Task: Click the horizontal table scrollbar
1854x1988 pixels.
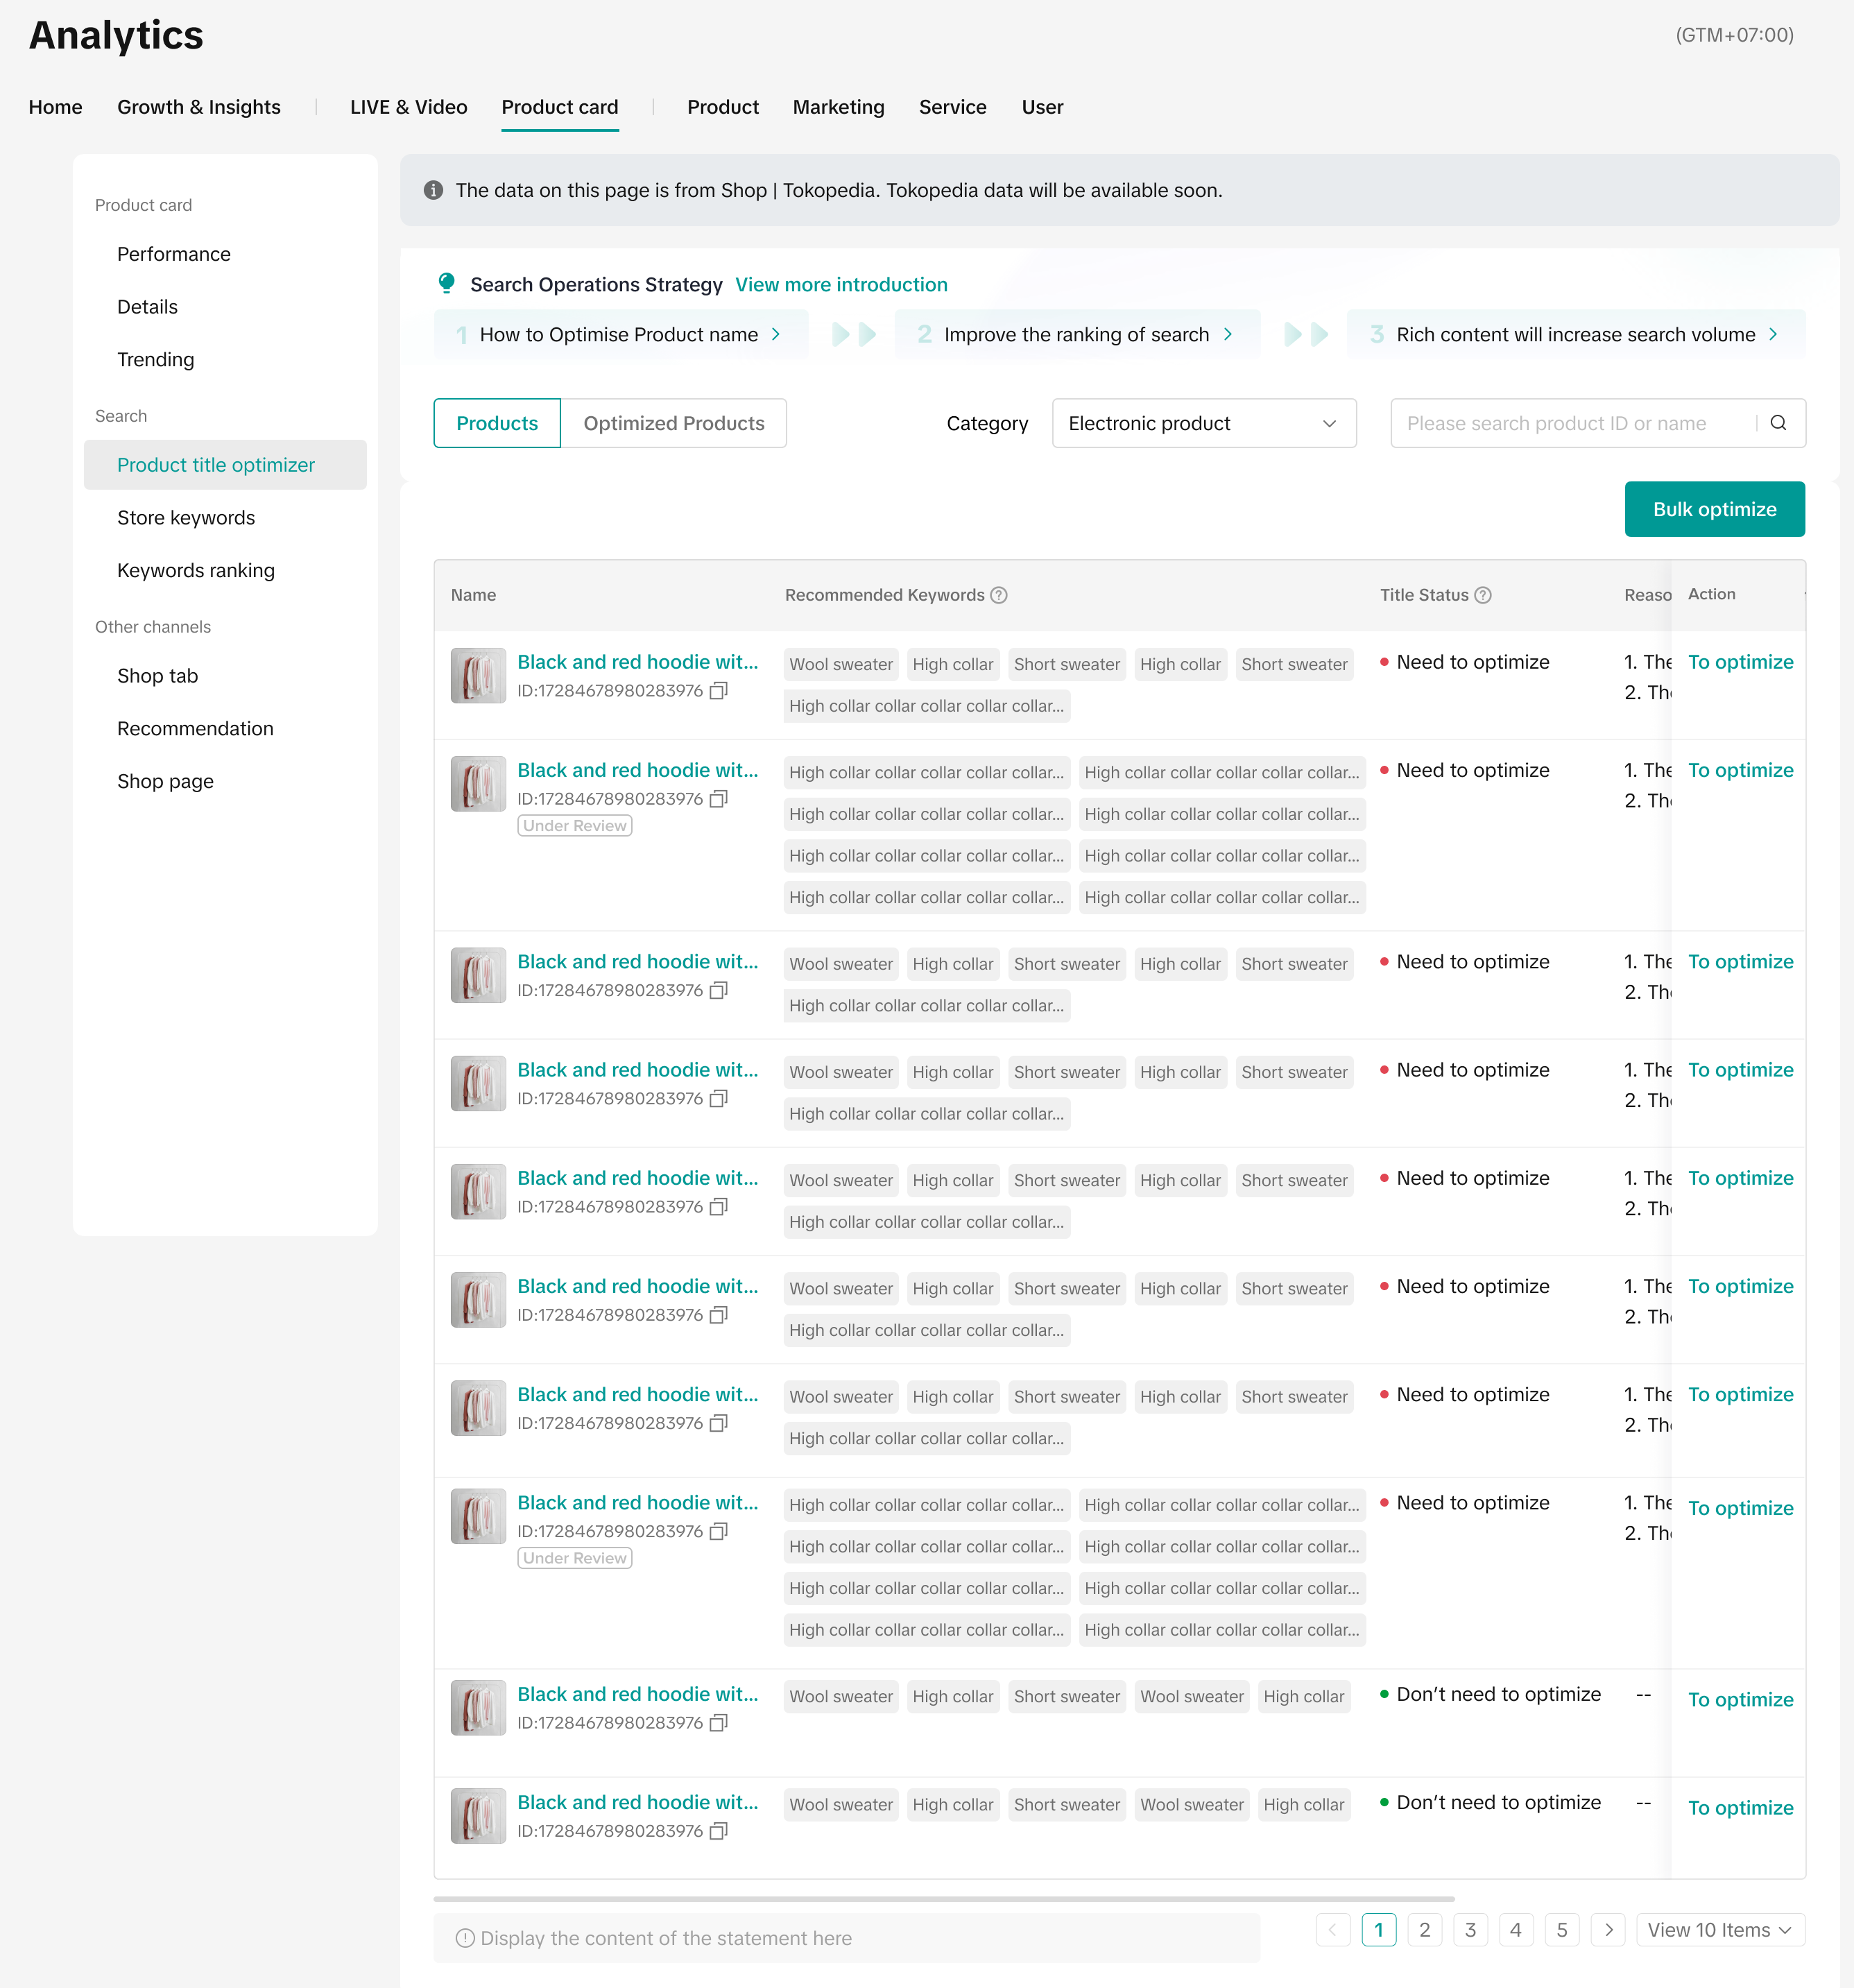Action: pyautogui.click(x=943, y=1898)
